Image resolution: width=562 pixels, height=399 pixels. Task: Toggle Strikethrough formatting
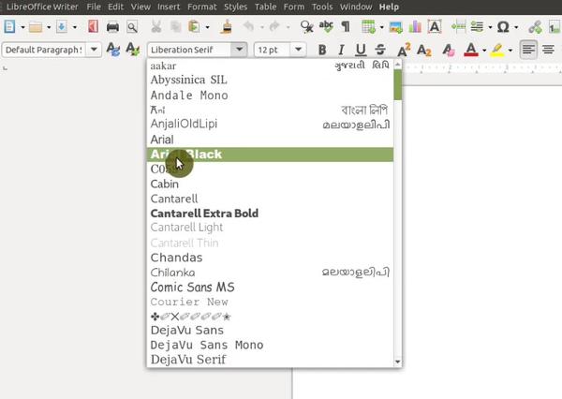(380, 50)
